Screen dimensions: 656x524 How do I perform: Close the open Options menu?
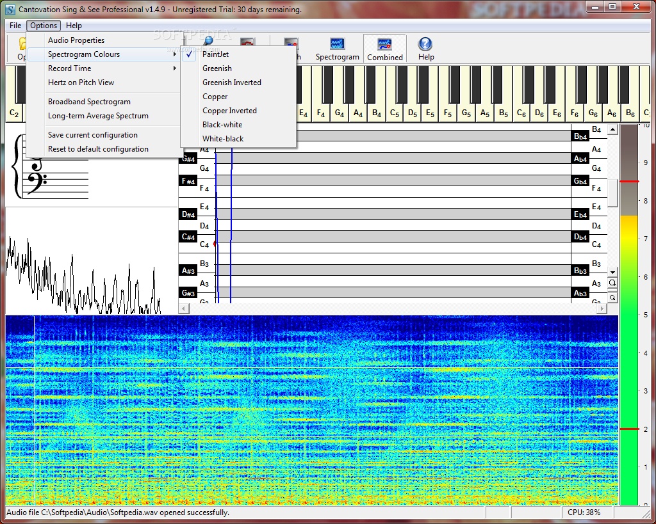44,26
